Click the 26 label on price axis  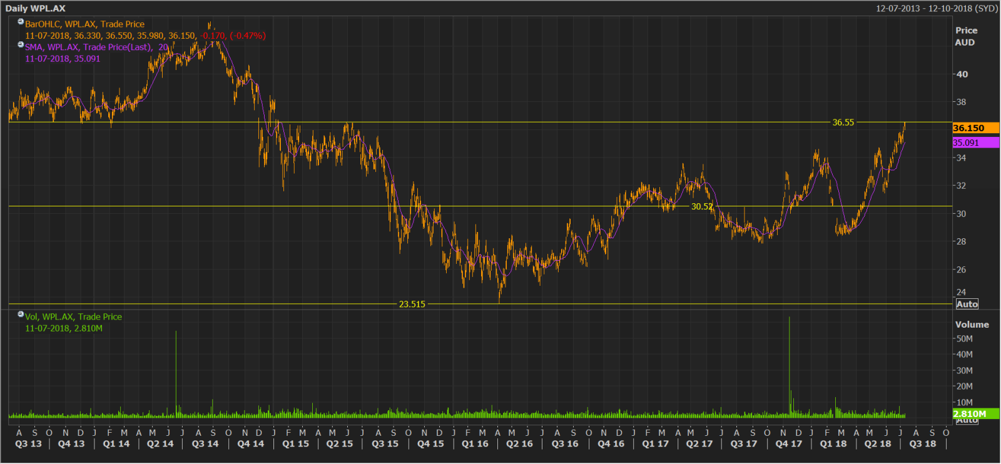click(961, 270)
